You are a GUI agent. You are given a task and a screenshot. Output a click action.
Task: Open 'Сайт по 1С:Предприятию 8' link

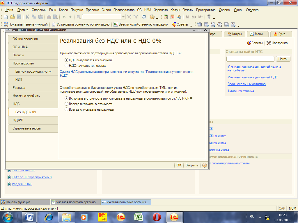[31, 177]
